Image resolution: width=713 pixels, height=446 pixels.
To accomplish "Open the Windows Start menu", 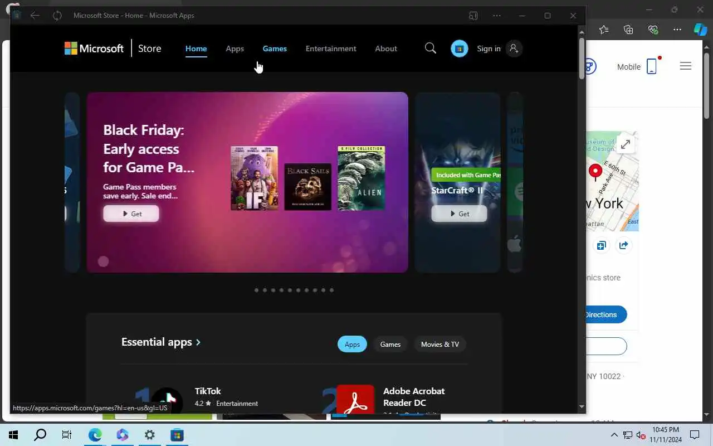I will (13, 435).
